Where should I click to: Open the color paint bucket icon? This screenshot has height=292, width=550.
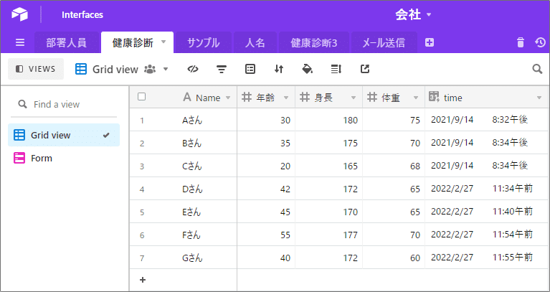point(308,69)
